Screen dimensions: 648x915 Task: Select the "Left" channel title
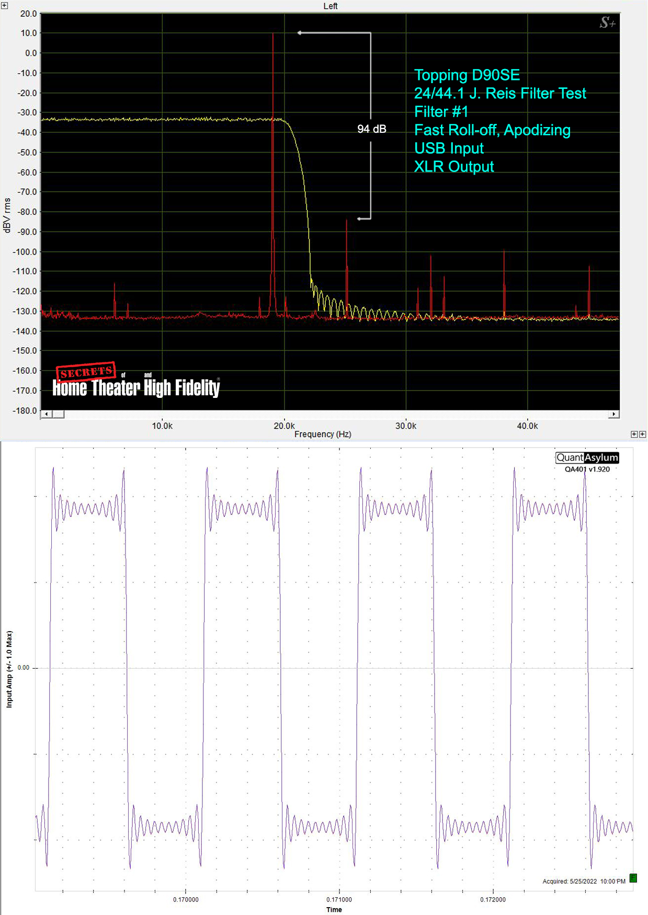[x=330, y=6]
